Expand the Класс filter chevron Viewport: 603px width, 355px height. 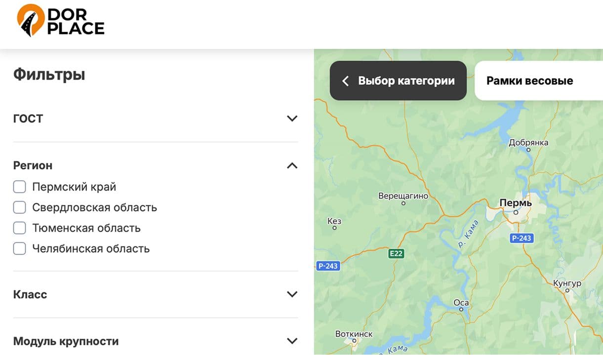click(292, 294)
